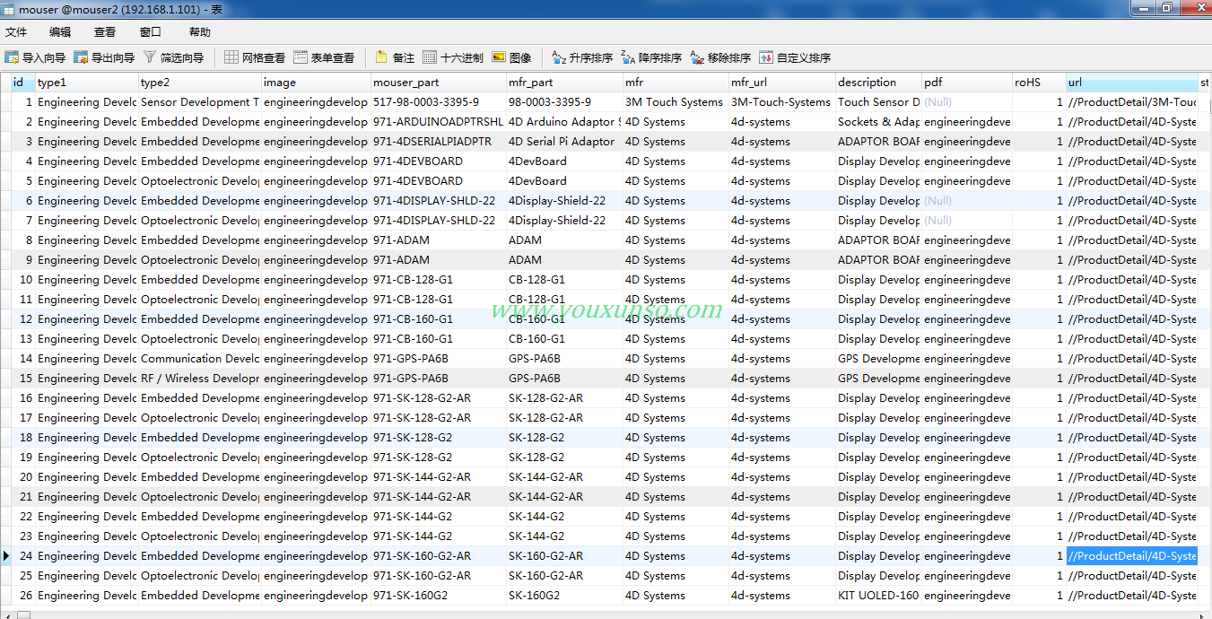Open the 编辑 menu
The width and height of the screenshot is (1212, 619).
pos(60,32)
